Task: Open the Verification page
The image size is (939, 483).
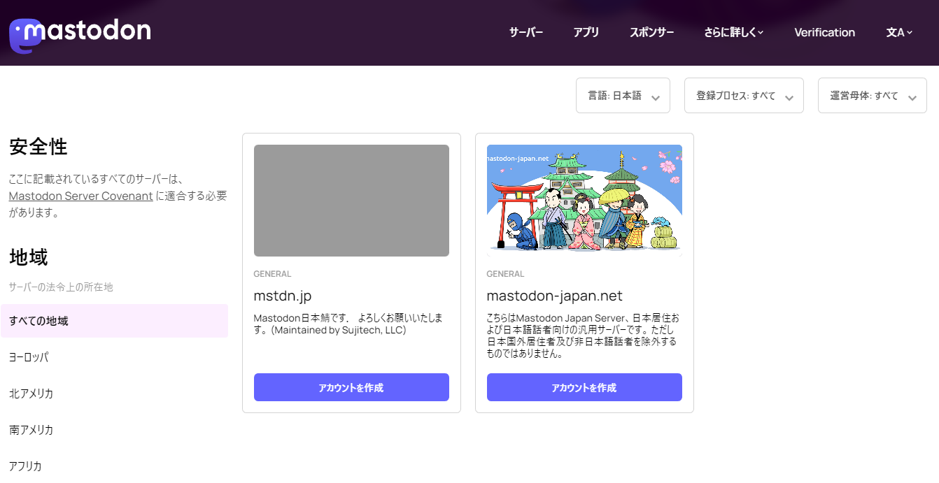Action: tap(825, 33)
